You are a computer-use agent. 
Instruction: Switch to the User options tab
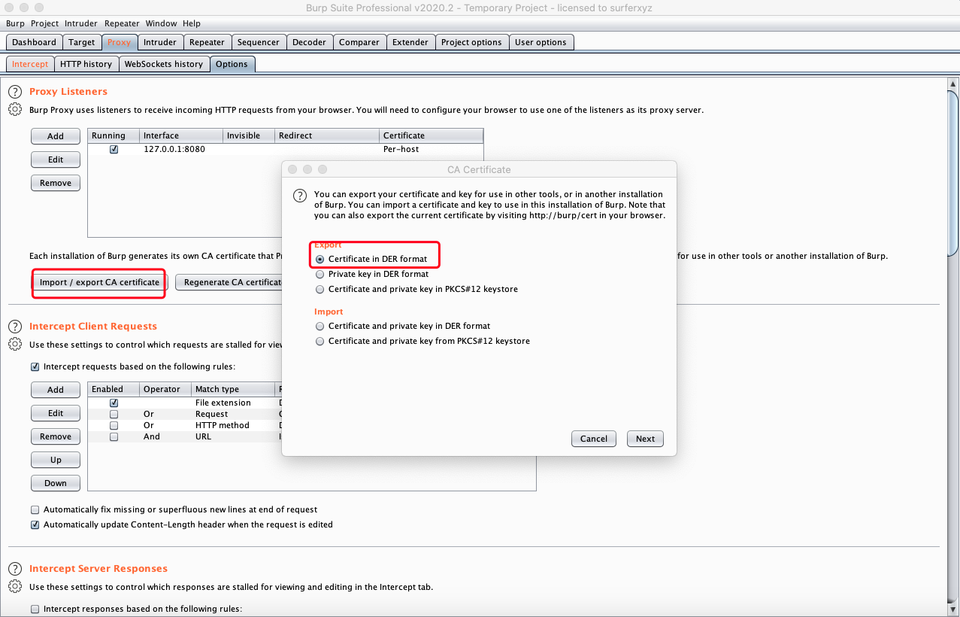tap(541, 42)
